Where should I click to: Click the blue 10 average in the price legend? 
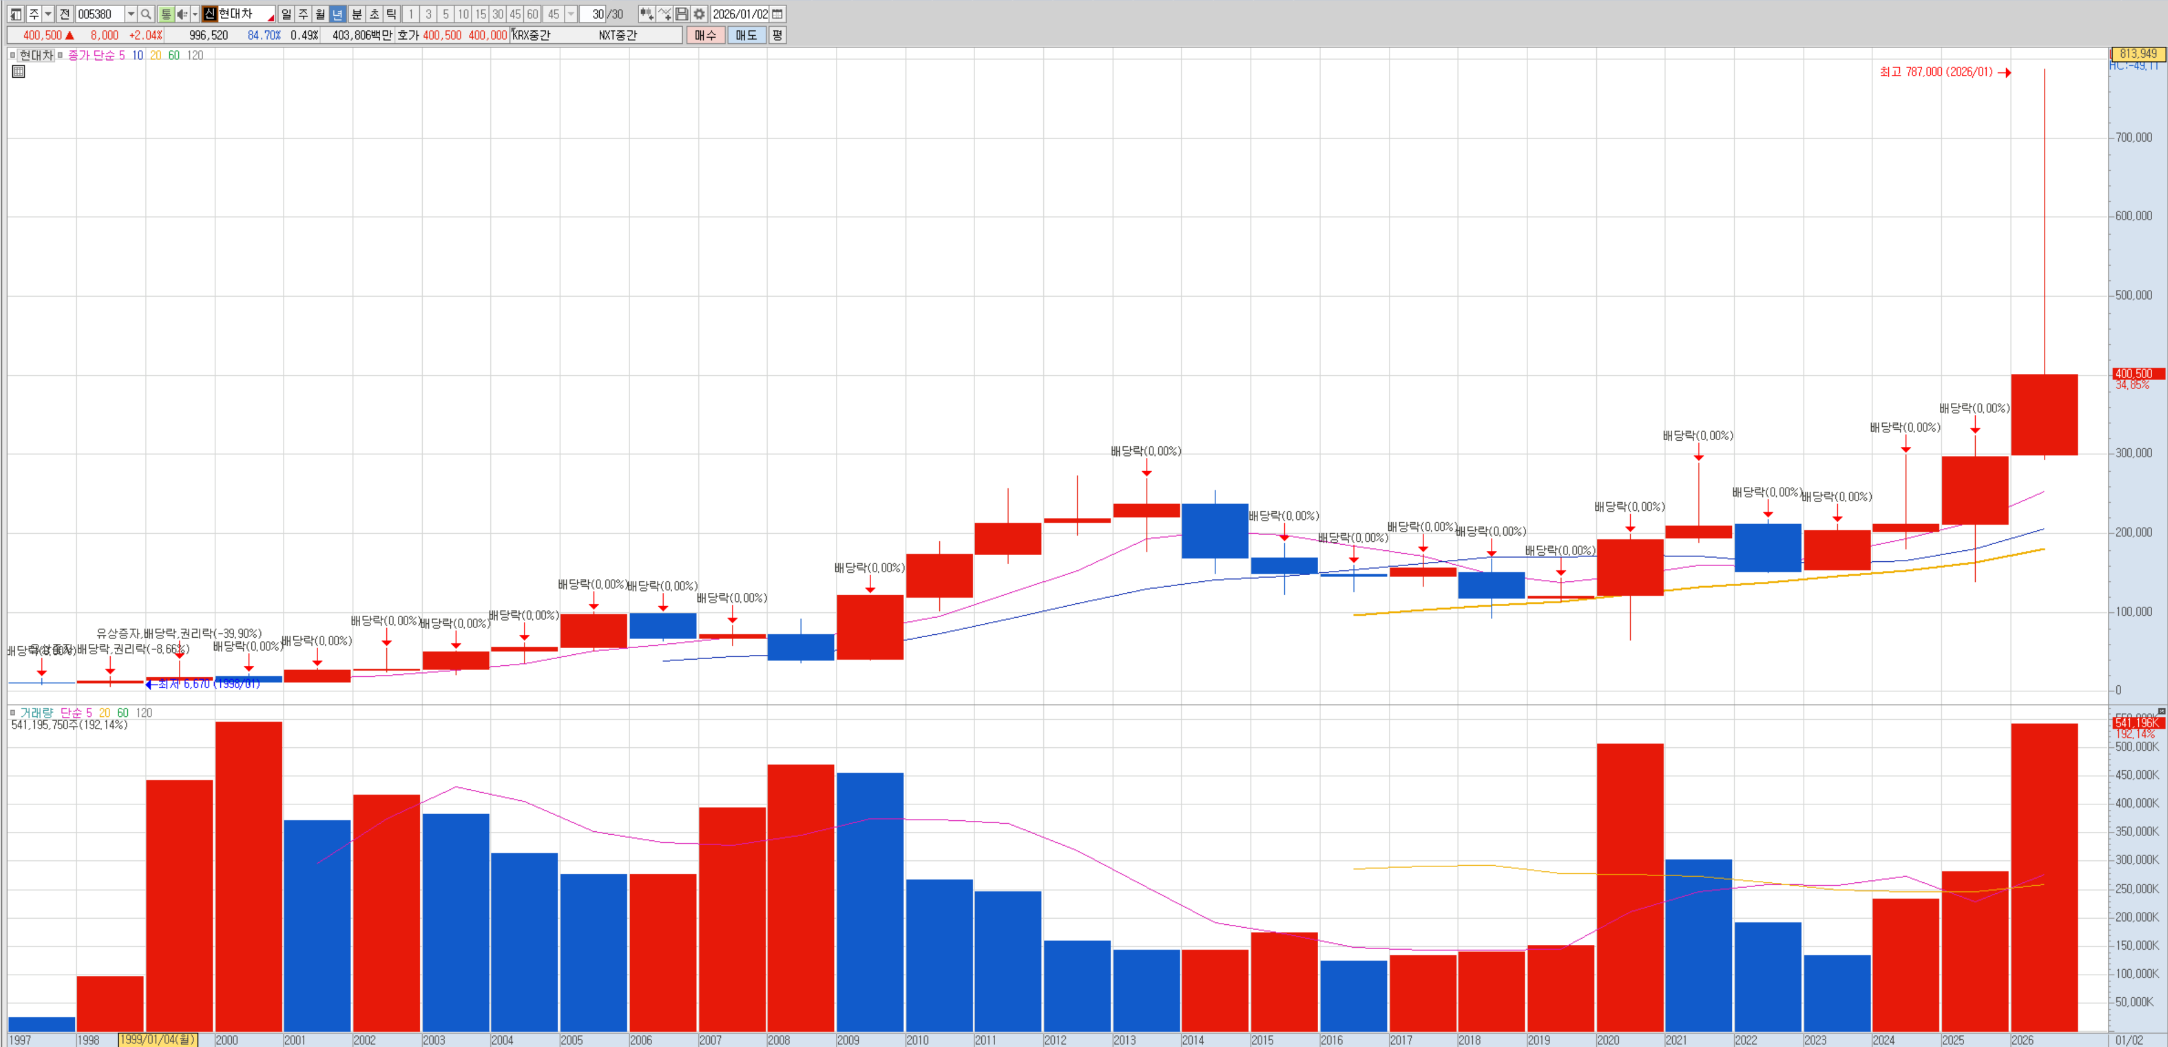(137, 55)
